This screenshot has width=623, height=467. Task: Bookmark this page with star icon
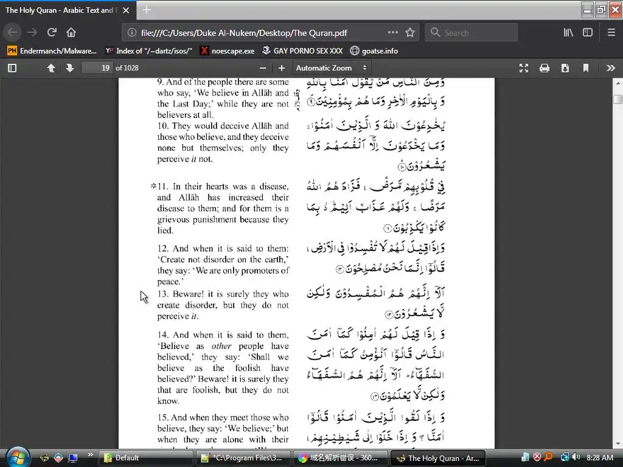pos(410,33)
